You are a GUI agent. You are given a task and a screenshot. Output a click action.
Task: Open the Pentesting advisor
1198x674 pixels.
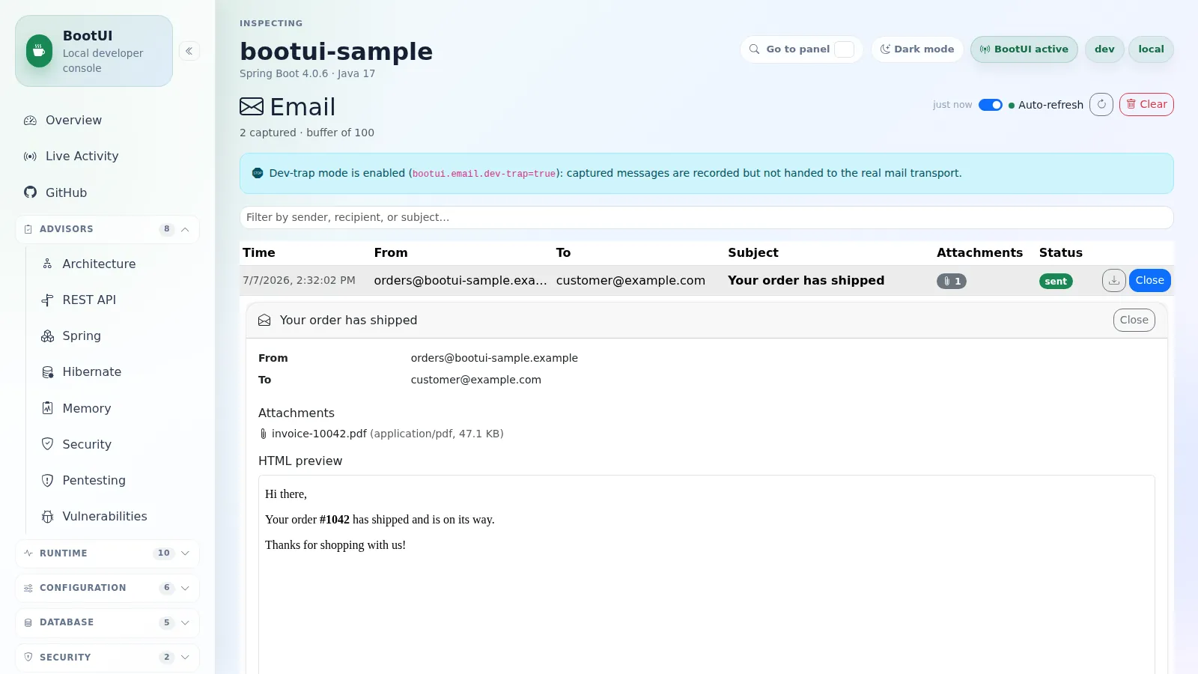pyautogui.click(x=116, y=480)
